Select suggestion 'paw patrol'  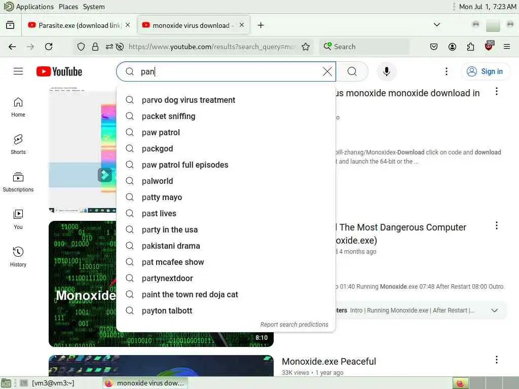pyautogui.click(x=226, y=132)
